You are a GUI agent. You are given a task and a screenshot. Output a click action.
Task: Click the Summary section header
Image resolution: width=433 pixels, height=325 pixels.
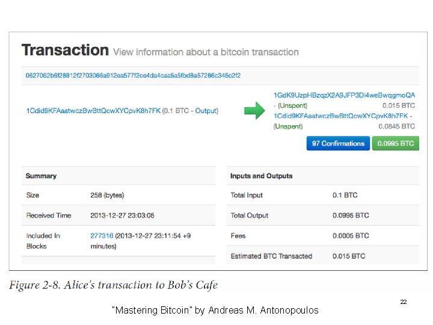point(41,176)
